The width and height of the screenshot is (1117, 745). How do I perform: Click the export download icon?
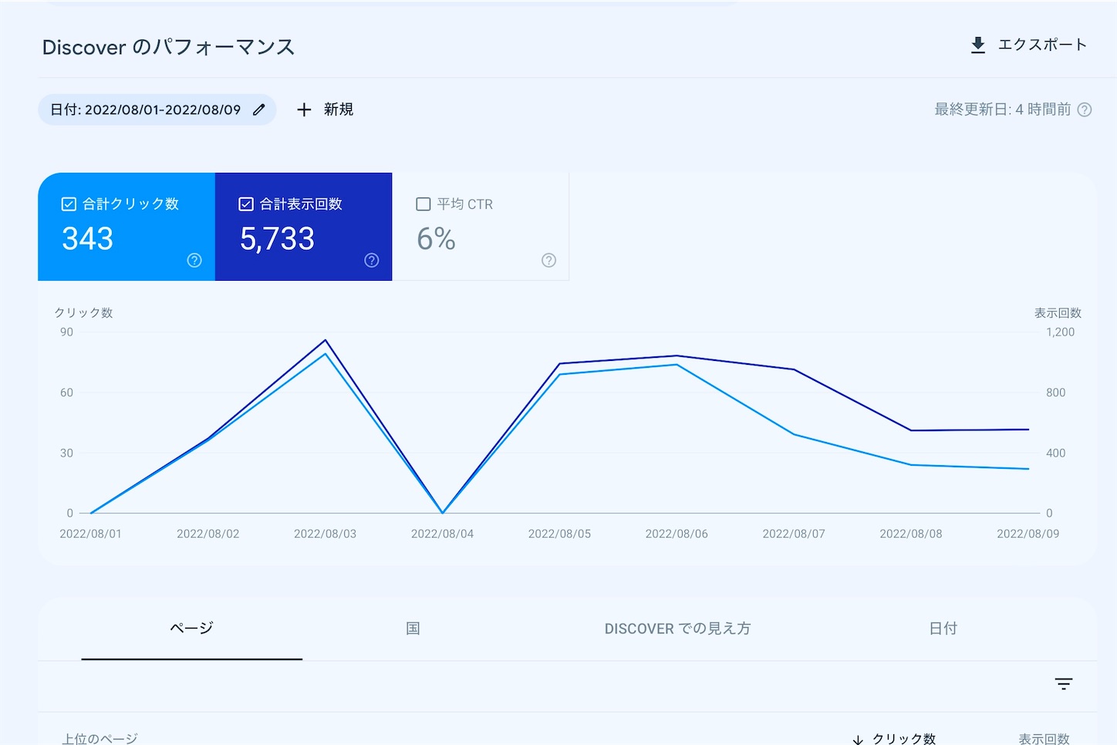click(977, 45)
